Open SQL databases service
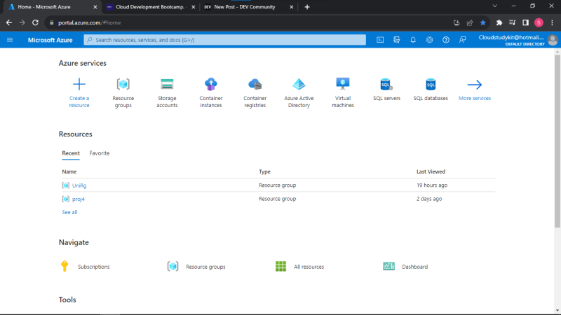 431,90
